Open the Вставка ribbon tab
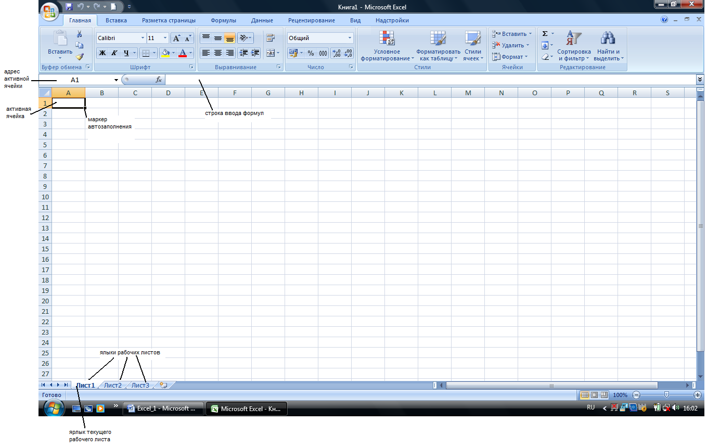This screenshot has width=707, height=448. (116, 20)
